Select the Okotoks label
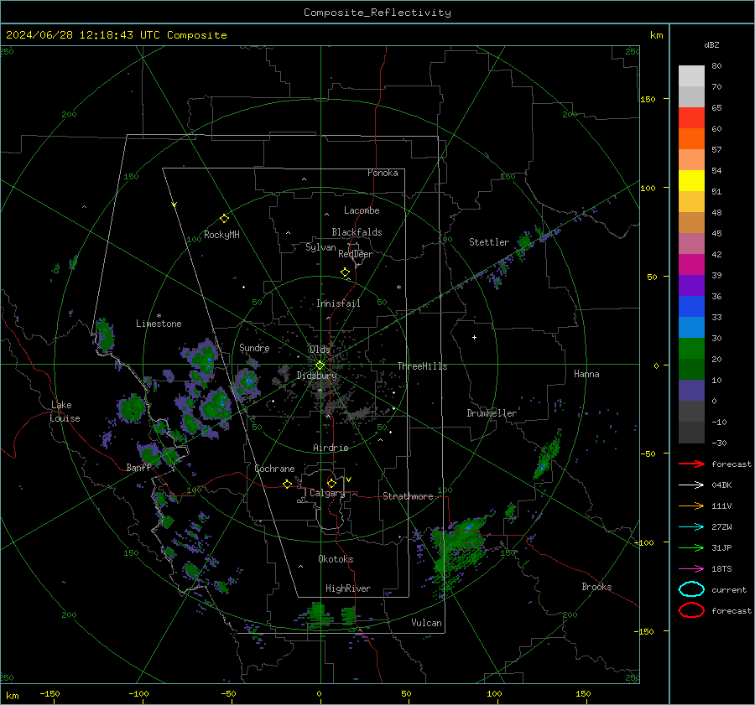The height and width of the screenshot is (705, 755). tap(336, 559)
